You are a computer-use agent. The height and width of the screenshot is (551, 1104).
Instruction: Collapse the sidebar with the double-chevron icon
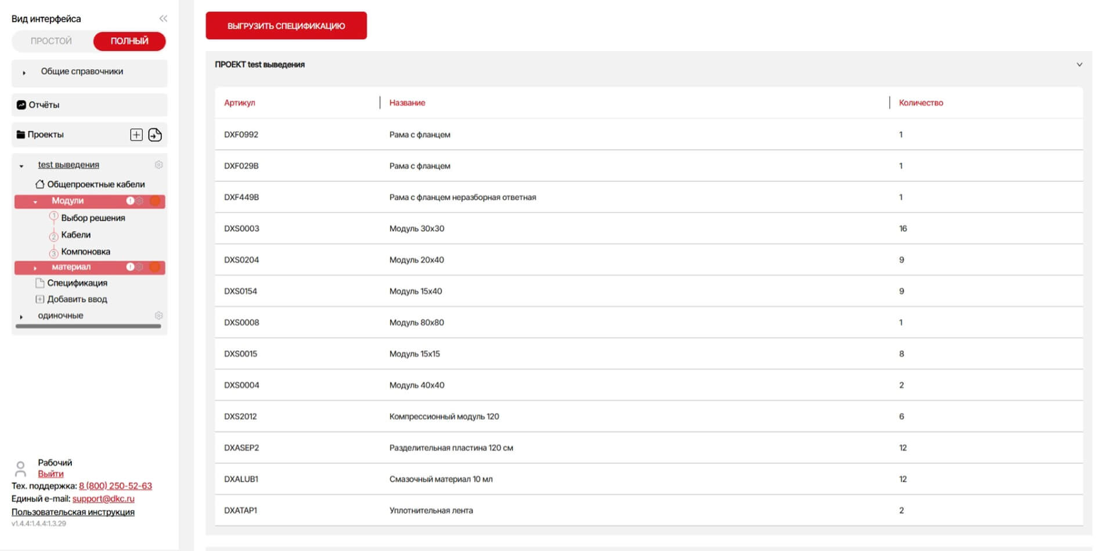click(163, 19)
